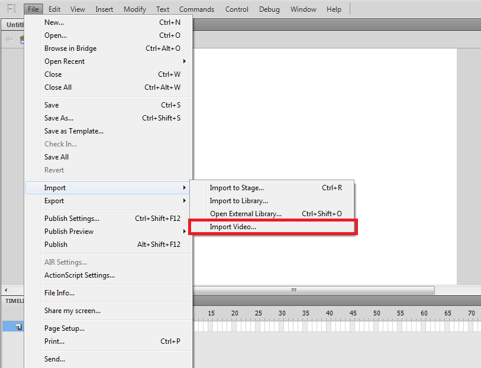This screenshot has height=368, width=481.
Task: Click frame 25 on the timeline ruler
Action: click(259, 313)
